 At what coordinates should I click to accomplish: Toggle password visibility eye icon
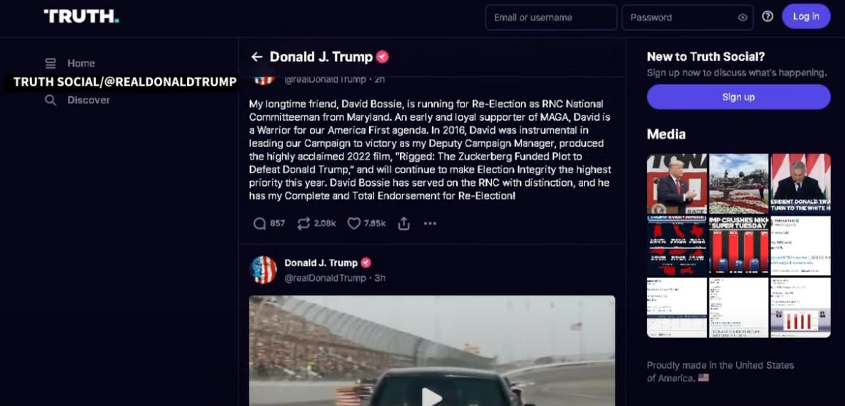(x=743, y=18)
